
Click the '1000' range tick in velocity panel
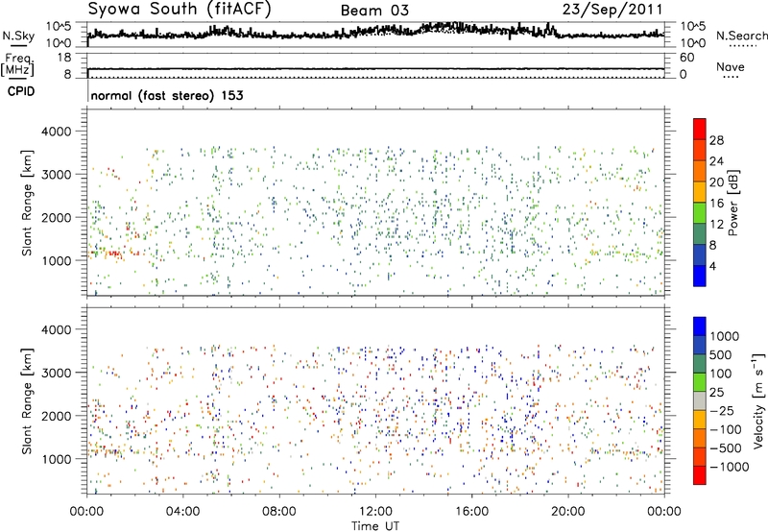pyautogui.click(x=57, y=459)
